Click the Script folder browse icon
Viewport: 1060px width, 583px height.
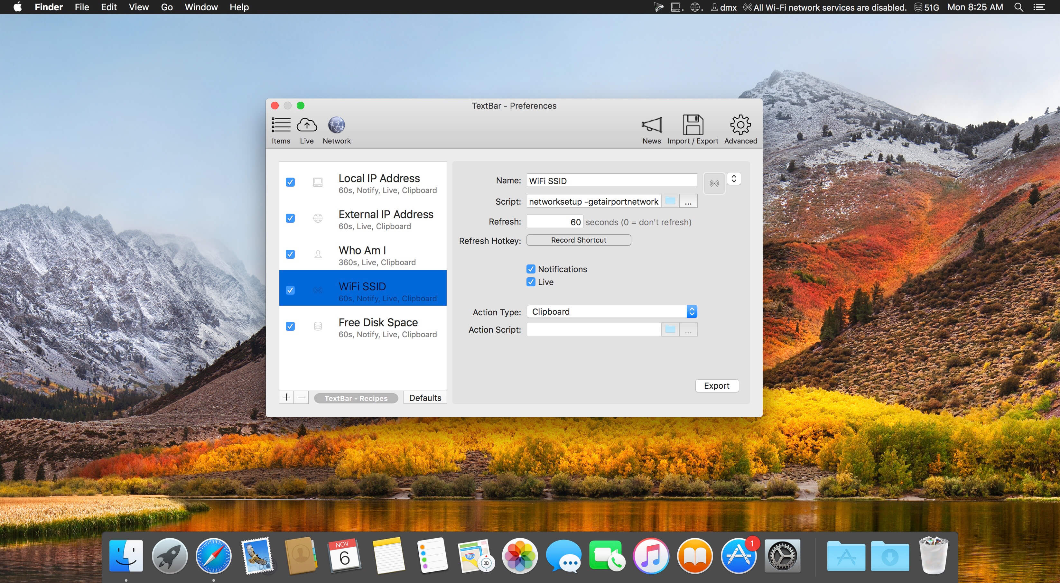[x=670, y=201]
